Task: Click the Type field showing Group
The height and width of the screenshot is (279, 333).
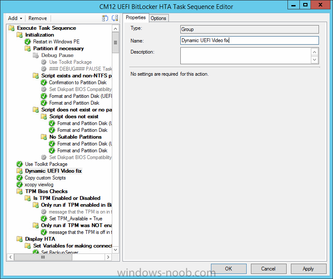Action: pos(250,29)
